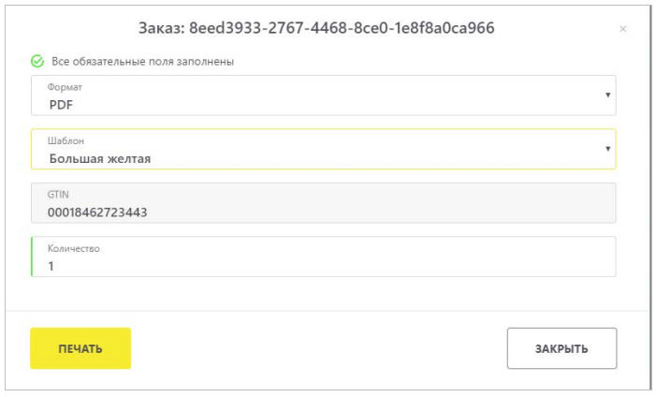This screenshot has width=656, height=397.
Task: Click the ЗАКРЫТЬ button
Action: tap(561, 348)
